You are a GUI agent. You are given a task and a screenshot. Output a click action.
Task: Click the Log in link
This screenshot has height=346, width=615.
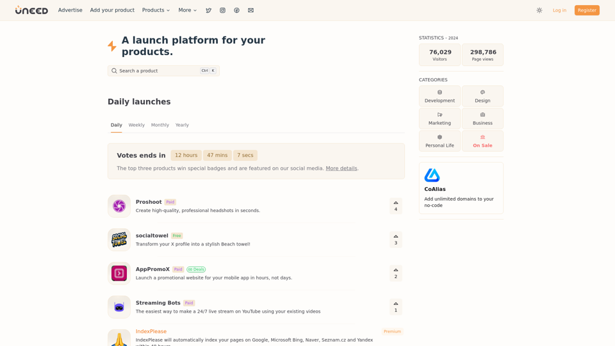click(559, 10)
